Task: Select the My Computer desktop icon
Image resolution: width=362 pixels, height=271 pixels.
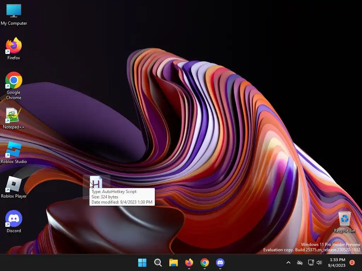Action: click(x=14, y=14)
